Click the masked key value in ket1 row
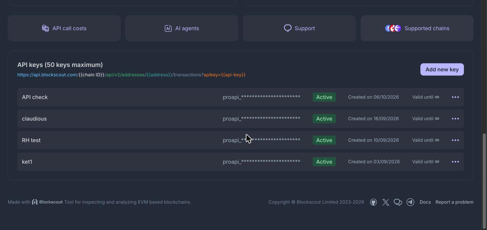Screen dimensions: 487x230 click(x=261, y=162)
